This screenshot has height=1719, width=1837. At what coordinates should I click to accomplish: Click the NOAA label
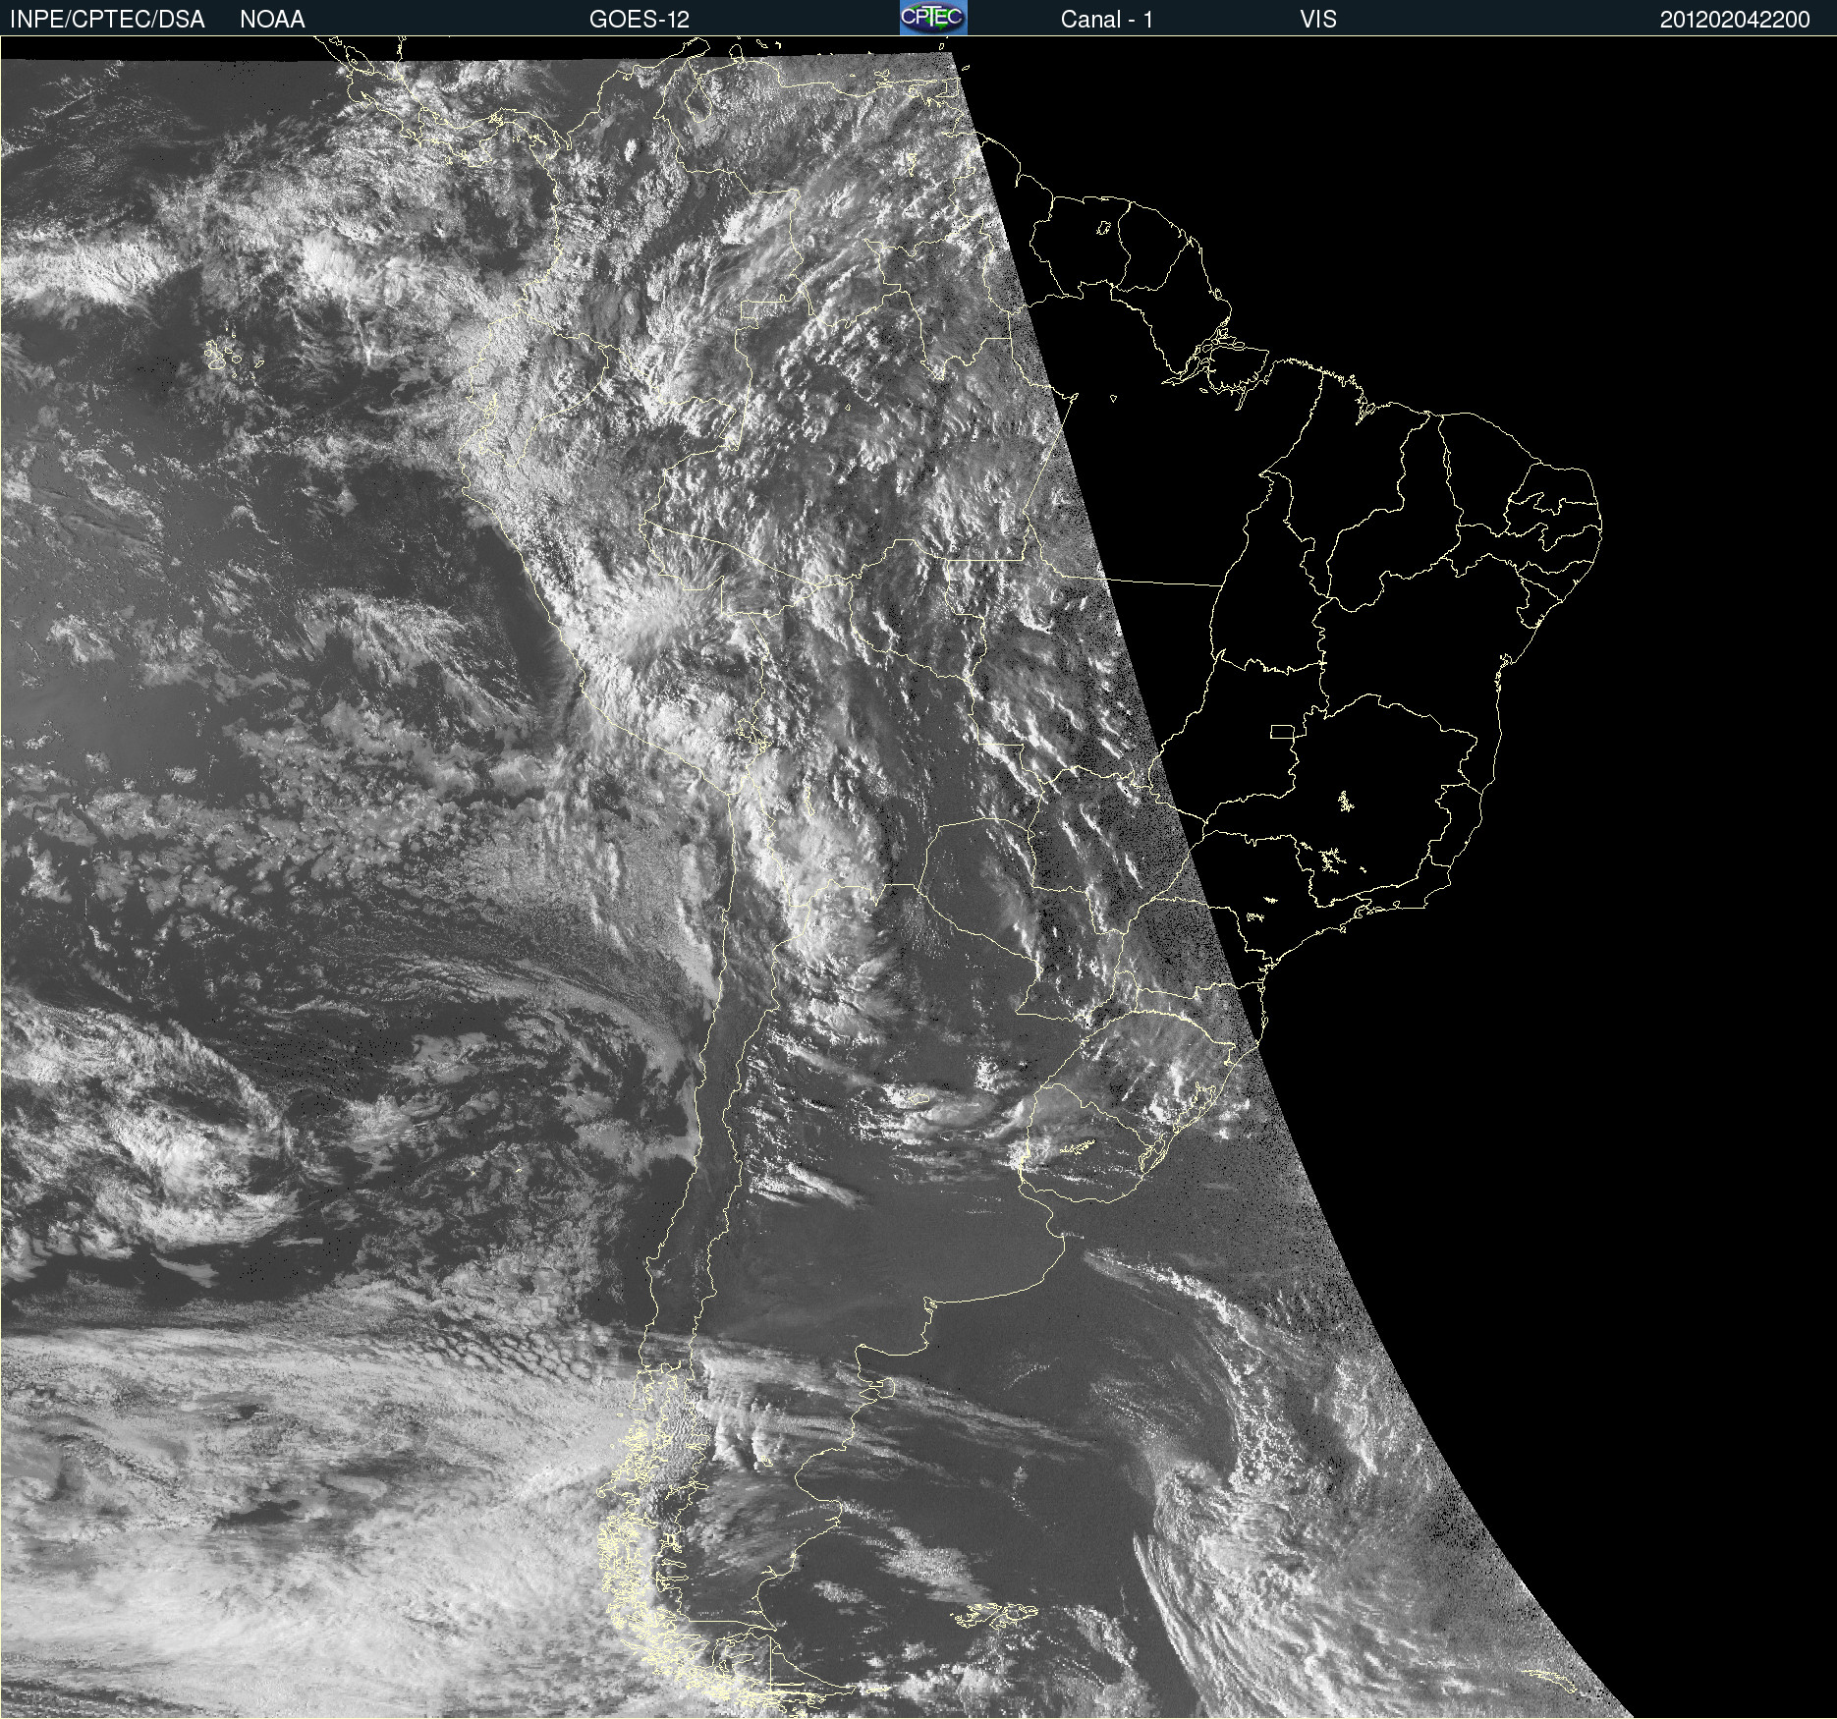pos(273,20)
